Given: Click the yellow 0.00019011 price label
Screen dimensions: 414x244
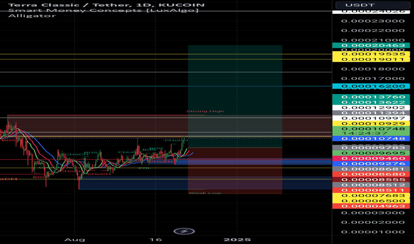Looking at the screenshot, I should (x=371, y=59).
